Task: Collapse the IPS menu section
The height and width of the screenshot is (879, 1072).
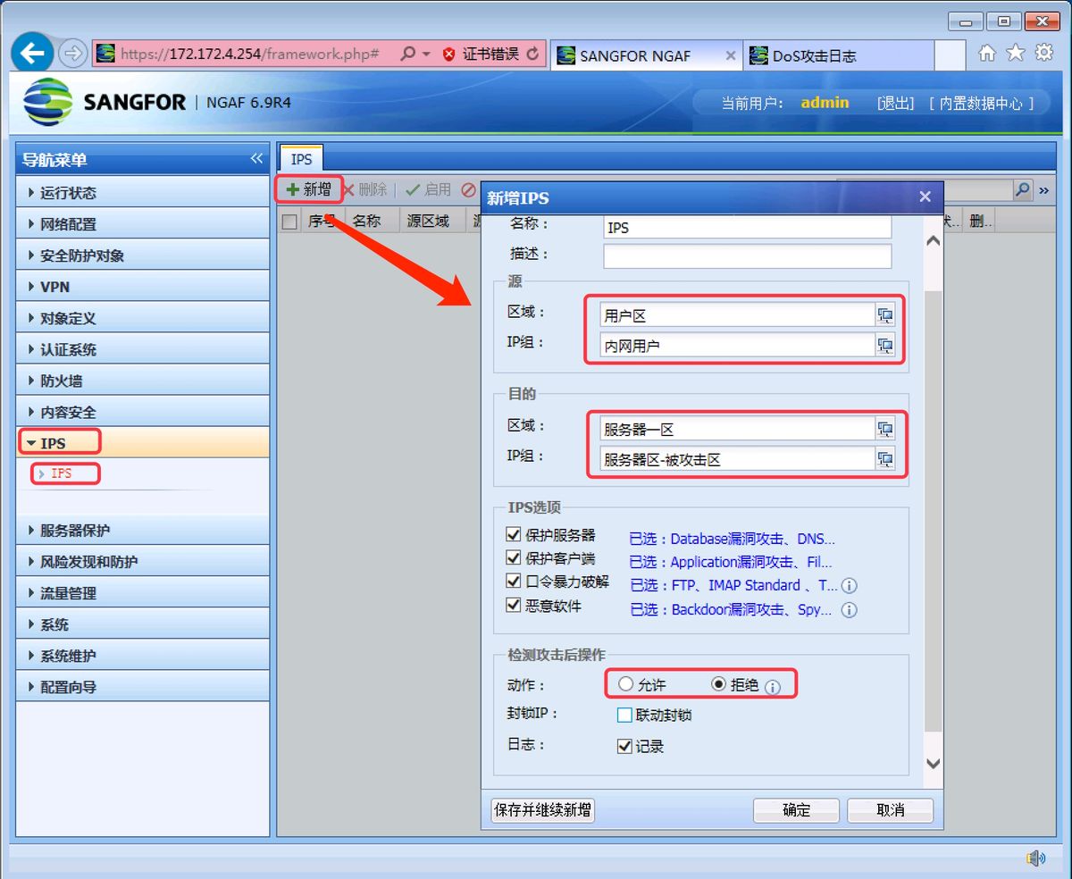Action: (x=143, y=442)
